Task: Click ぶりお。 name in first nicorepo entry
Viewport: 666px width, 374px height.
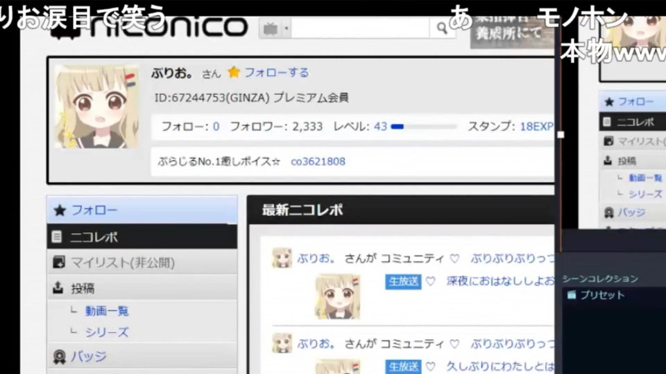Action: coord(316,258)
